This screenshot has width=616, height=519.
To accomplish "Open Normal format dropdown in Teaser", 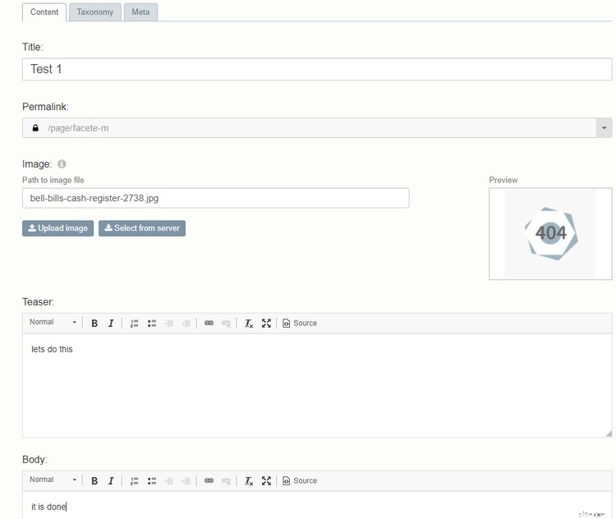I will [53, 323].
